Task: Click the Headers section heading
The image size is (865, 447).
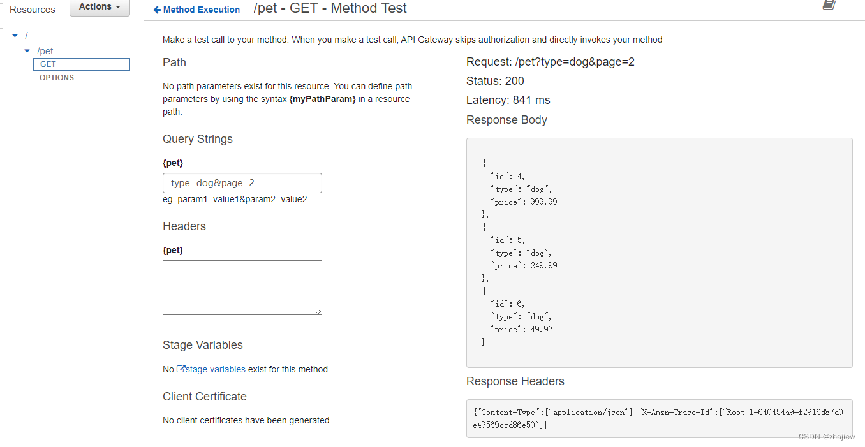Action: point(184,226)
